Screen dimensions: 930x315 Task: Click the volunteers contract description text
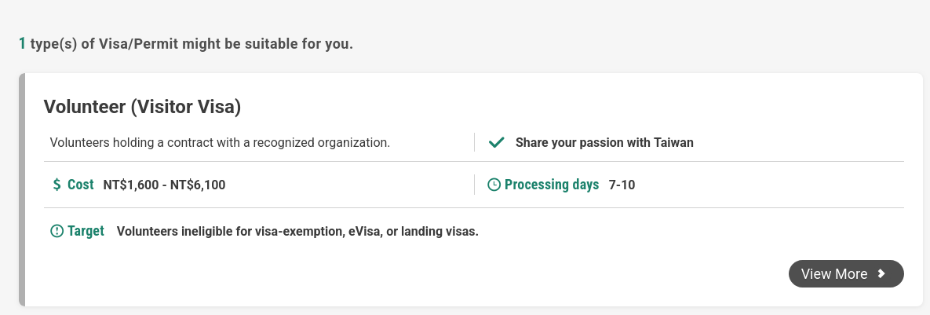[x=220, y=143]
